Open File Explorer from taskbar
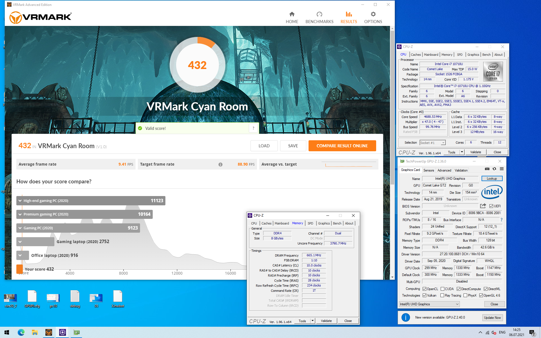 pyautogui.click(x=35, y=332)
